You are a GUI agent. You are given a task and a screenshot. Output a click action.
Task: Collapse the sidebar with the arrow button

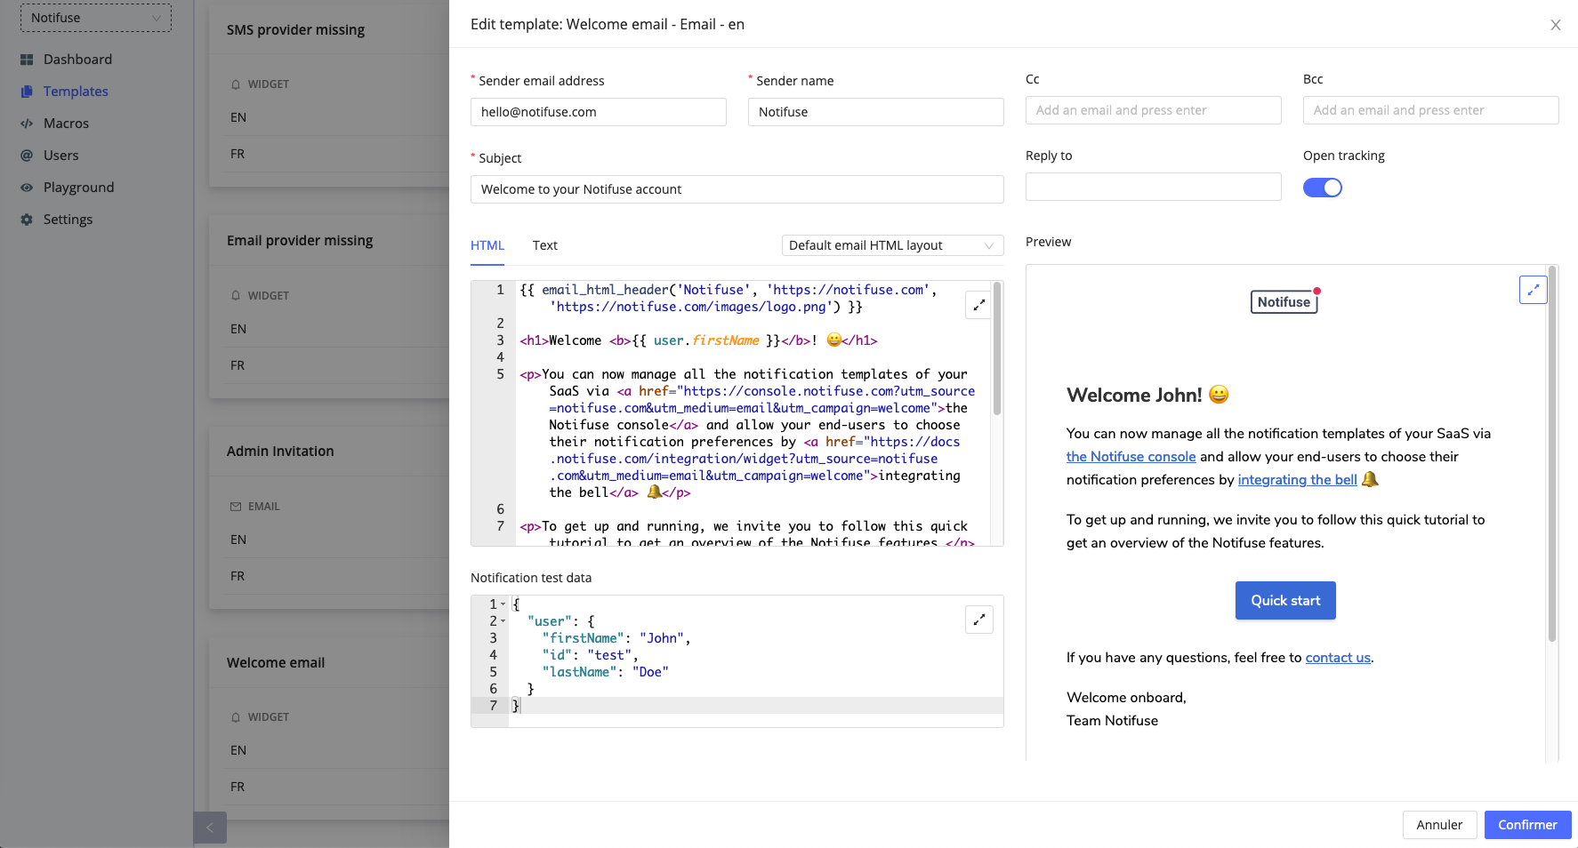pos(210,828)
